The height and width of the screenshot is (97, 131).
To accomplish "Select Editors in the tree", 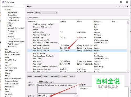I will (10, 23).
